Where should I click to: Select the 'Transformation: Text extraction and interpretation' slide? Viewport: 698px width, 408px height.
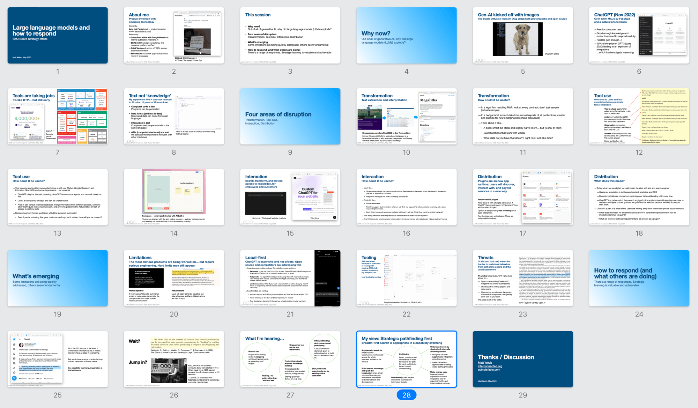406,116
